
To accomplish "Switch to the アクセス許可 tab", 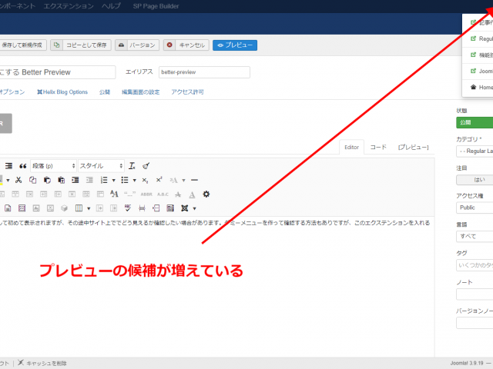I will 187,92.
